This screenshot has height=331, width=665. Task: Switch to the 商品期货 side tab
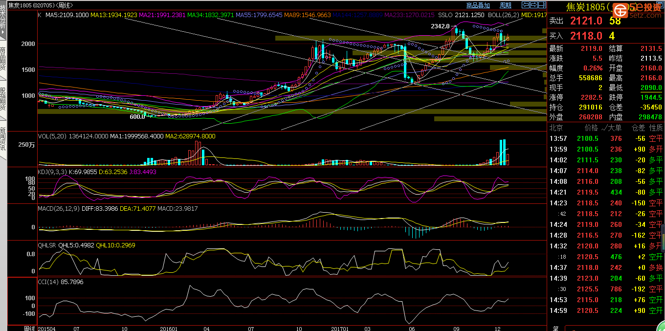pos(3,60)
